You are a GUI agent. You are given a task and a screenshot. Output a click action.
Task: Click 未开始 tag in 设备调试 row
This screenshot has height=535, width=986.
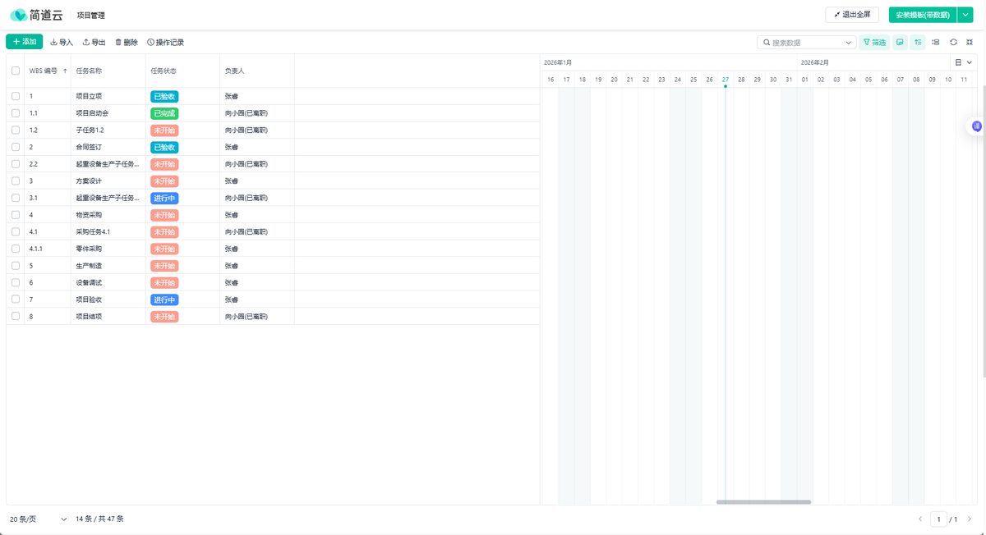click(164, 282)
